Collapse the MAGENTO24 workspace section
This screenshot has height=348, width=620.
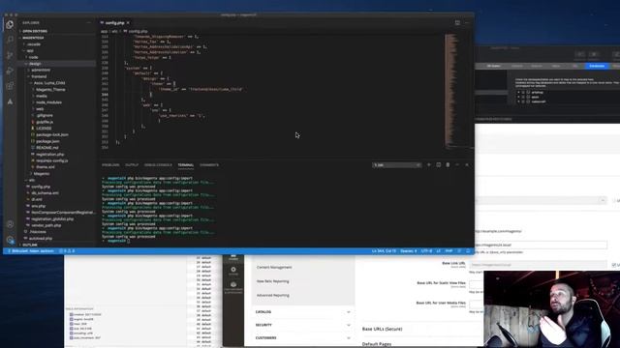33,38
